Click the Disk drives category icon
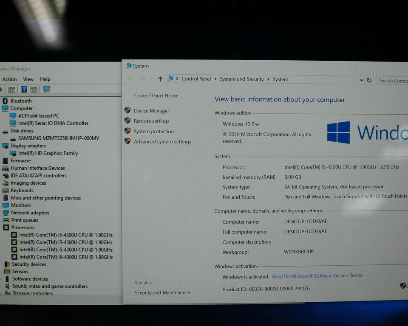 [5, 132]
